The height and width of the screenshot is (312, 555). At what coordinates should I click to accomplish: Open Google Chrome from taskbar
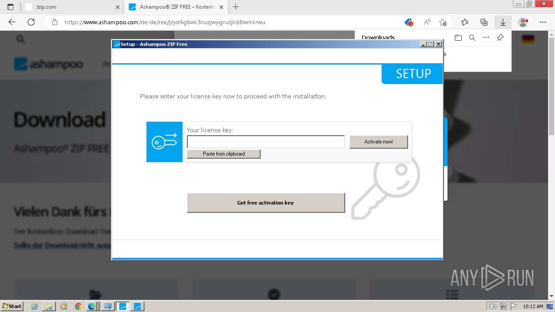[78, 306]
